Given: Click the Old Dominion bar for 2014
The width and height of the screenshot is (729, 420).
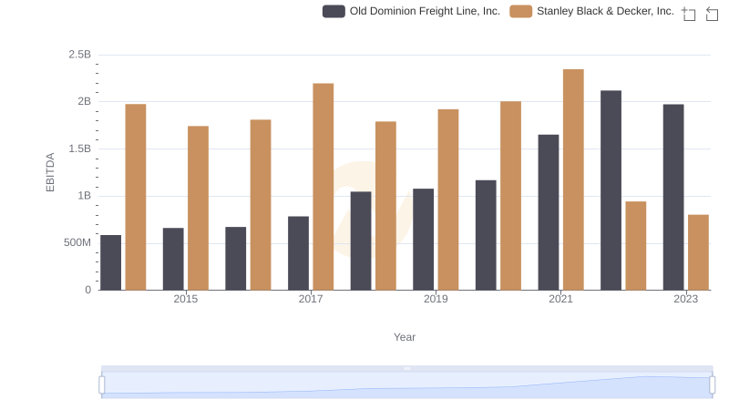Looking at the screenshot, I should (110, 262).
